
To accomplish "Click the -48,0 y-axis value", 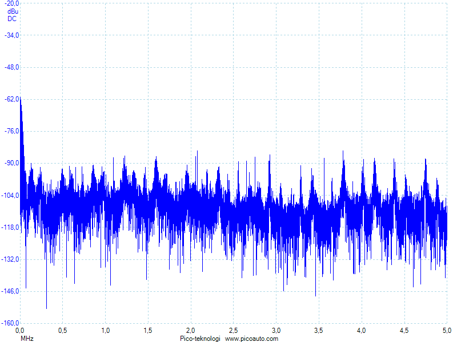I will coord(11,67).
